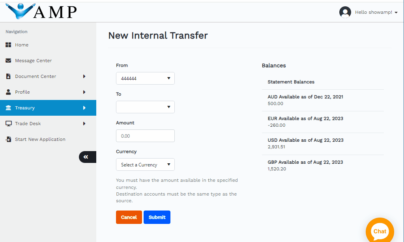The width and height of the screenshot is (404, 242).
Task: Click the Treasury bank building icon
Action: (8, 108)
